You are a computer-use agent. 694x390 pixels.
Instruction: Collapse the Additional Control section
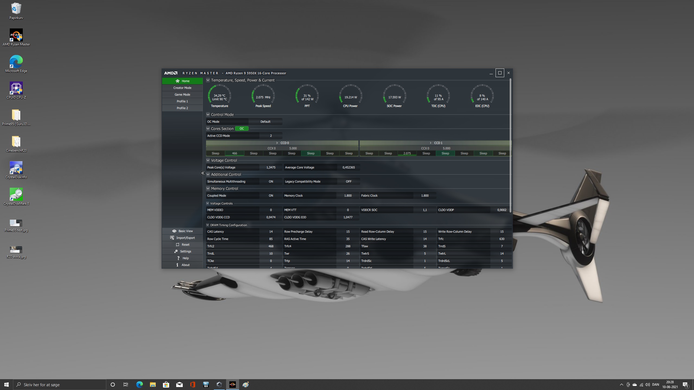pos(208,174)
